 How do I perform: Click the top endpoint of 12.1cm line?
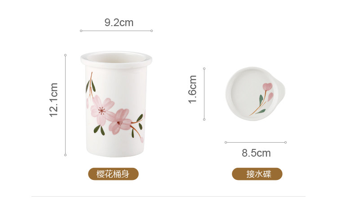click(65, 55)
